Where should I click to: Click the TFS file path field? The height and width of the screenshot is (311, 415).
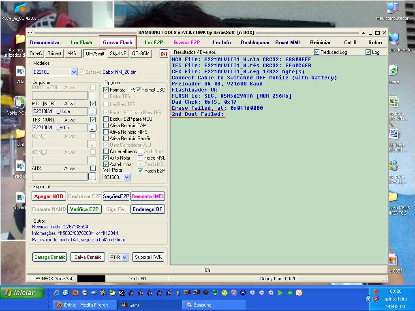coord(60,128)
